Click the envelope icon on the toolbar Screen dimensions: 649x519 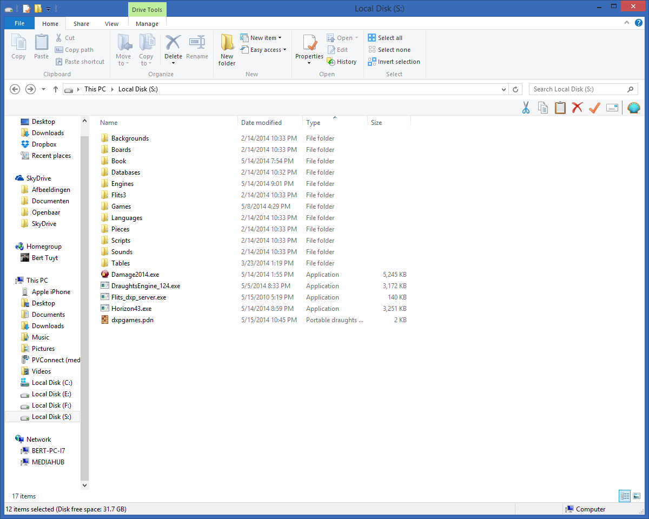(x=612, y=108)
